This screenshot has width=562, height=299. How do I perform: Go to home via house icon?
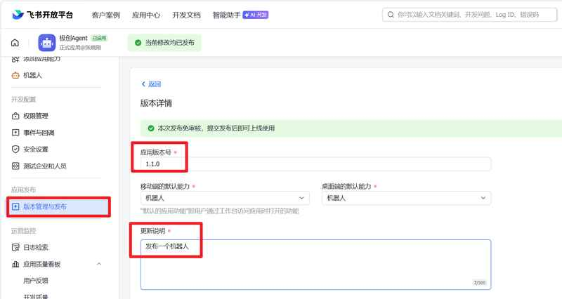15,43
